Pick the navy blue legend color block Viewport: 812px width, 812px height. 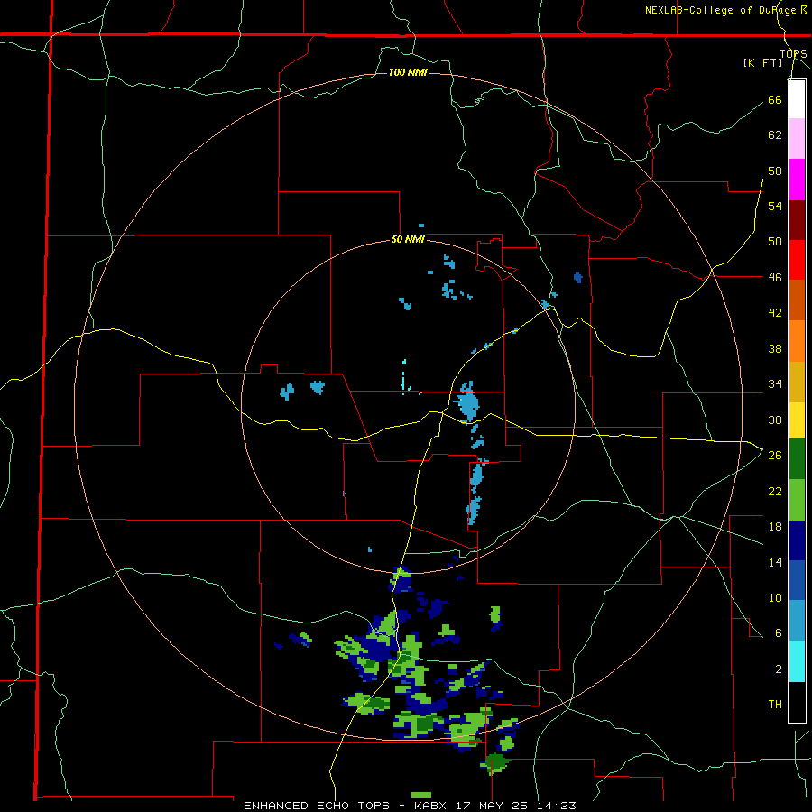(x=797, y=540)
